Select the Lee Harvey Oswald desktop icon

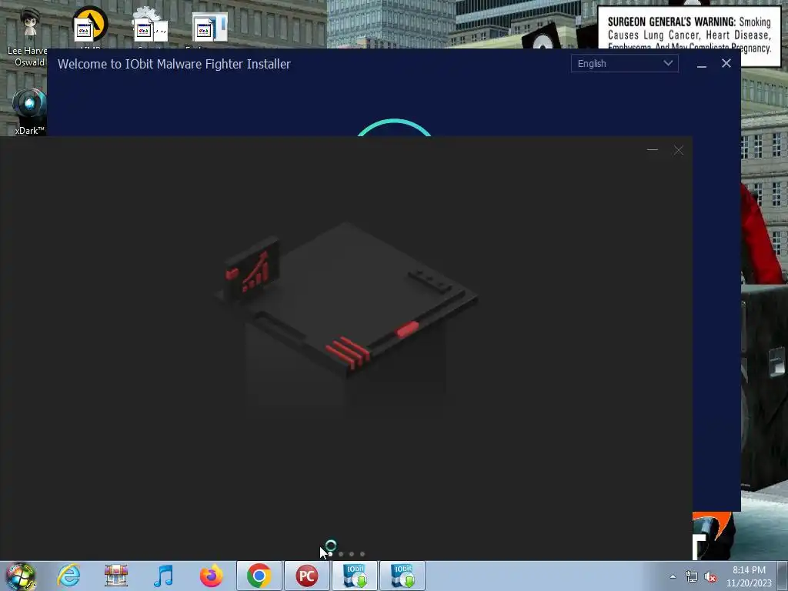click(x=29, y=36)
